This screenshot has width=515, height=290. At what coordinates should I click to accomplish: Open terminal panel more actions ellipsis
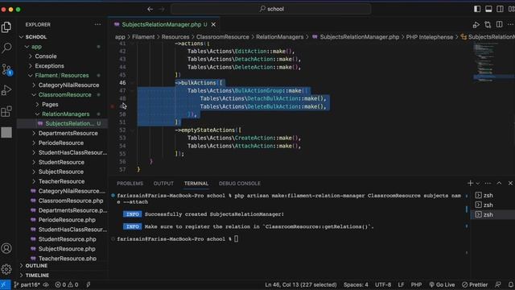click(488, 183)
